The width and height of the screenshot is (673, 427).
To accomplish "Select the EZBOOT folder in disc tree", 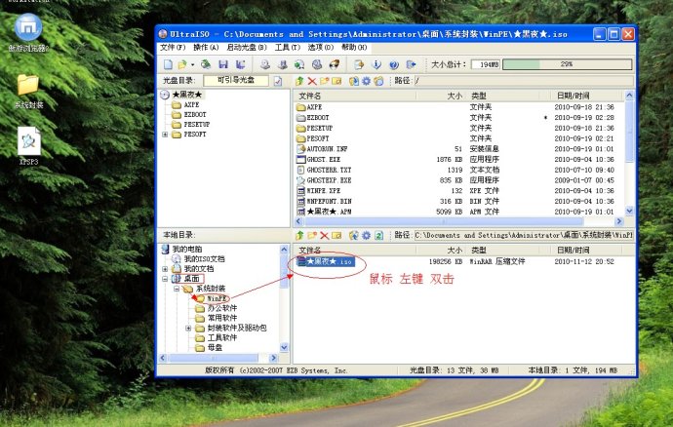I will [195, 115].
